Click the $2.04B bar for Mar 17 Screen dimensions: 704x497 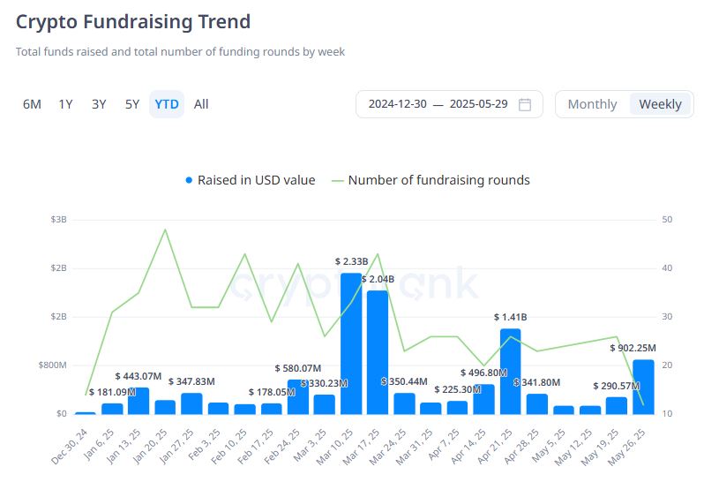pos(378,352)
